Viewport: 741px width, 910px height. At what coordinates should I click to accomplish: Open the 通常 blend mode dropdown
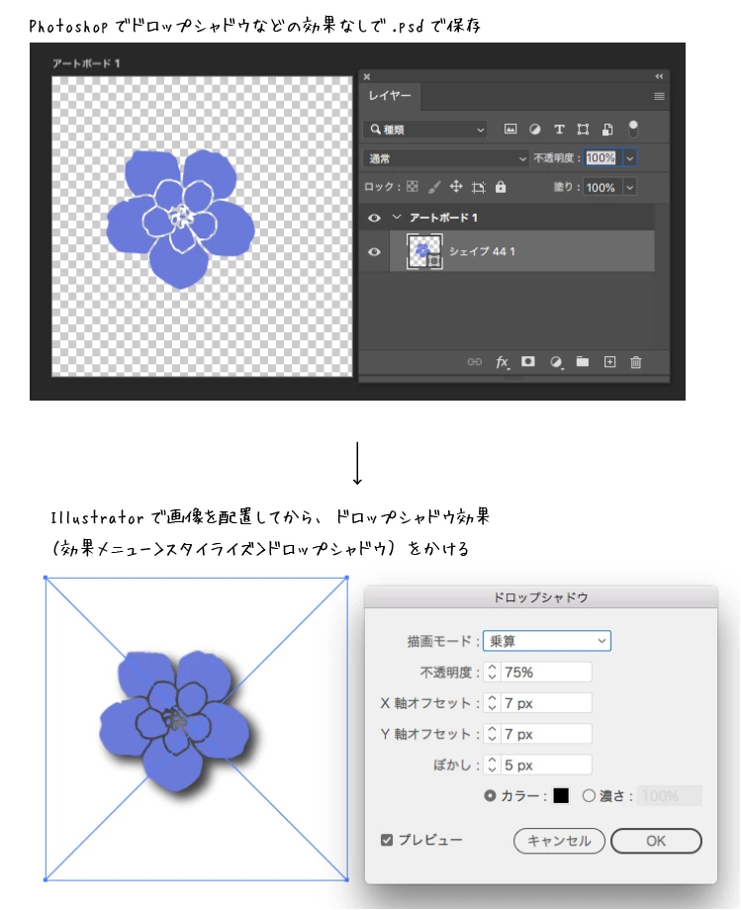coord(445,158)
